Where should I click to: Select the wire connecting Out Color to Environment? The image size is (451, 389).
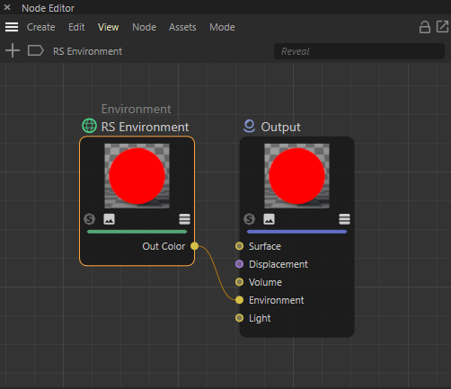[x=217, y=272]
